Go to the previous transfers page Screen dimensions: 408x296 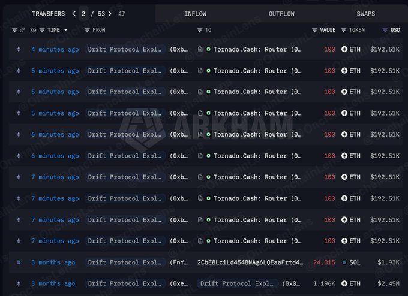pos(74,14)
